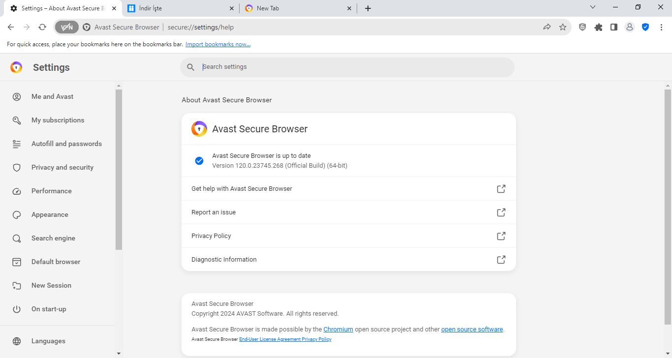
Task: Click the sidebar scroll down arrow
Action: click(x=119, y=354)
